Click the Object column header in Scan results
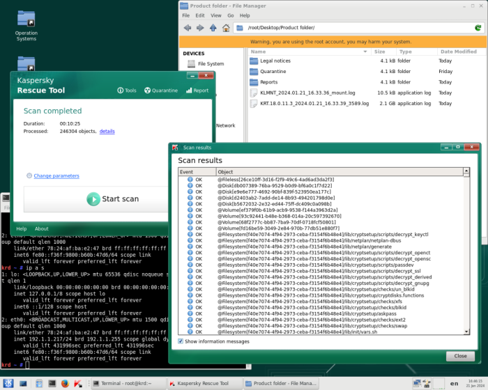The width and height of the screenshot is (488, 390). click(340, 172)
